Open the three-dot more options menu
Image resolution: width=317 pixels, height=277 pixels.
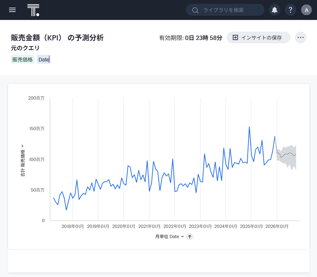(300, 37)
